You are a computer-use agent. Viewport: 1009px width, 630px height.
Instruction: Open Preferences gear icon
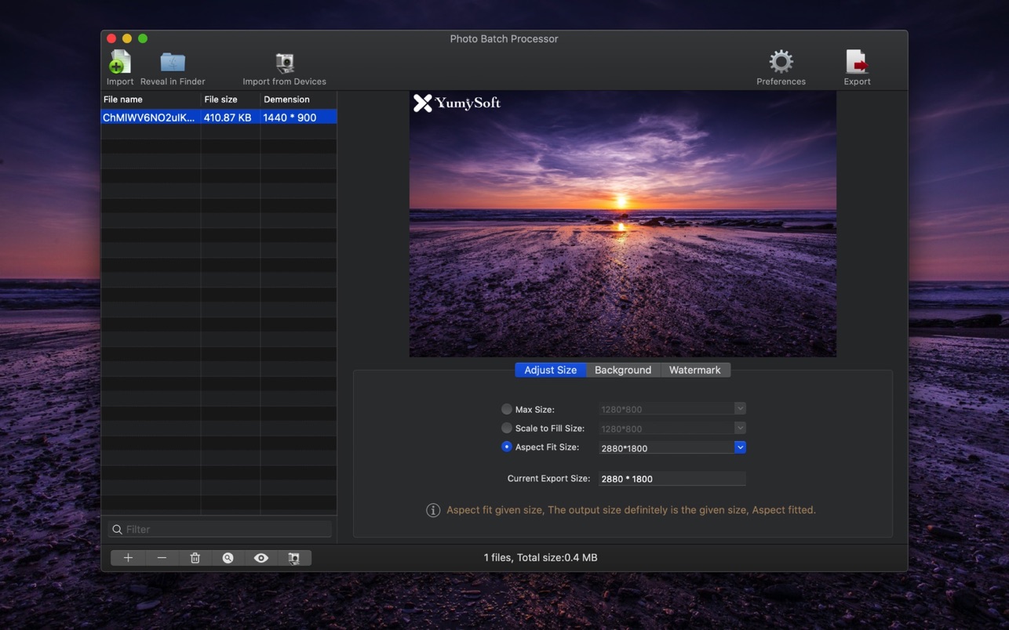click(x=781, y=61)
